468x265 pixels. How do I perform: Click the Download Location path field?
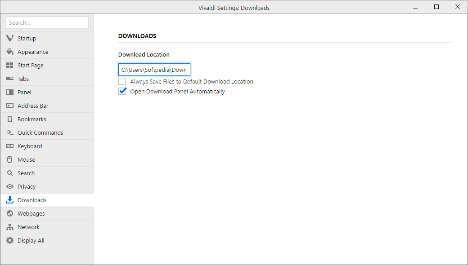point(154,70)
